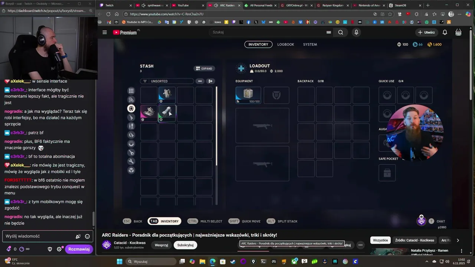Click the pink-corner item in the stash

tap(149, 113)
